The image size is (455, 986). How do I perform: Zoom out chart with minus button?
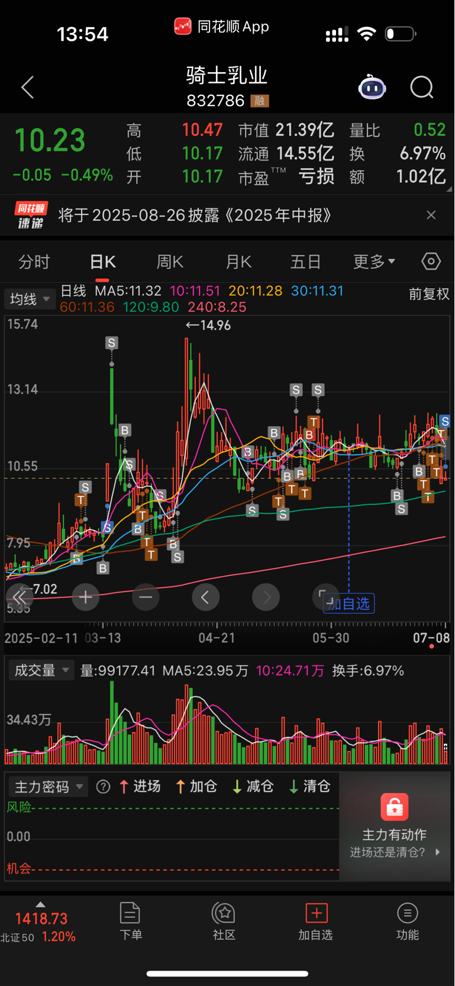coord(146,597)
